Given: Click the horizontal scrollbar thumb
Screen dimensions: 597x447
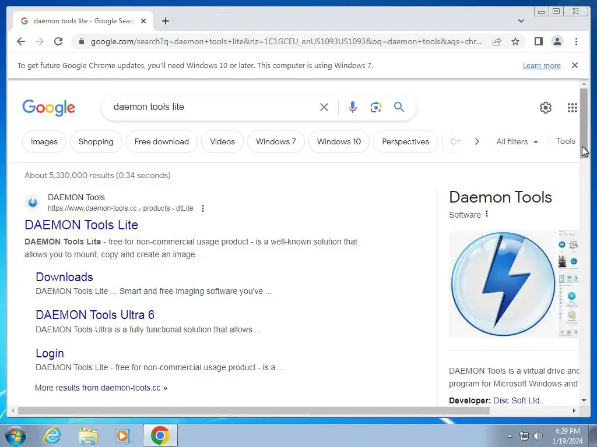Looking at the screenshot, I should (x=254, y=410).
